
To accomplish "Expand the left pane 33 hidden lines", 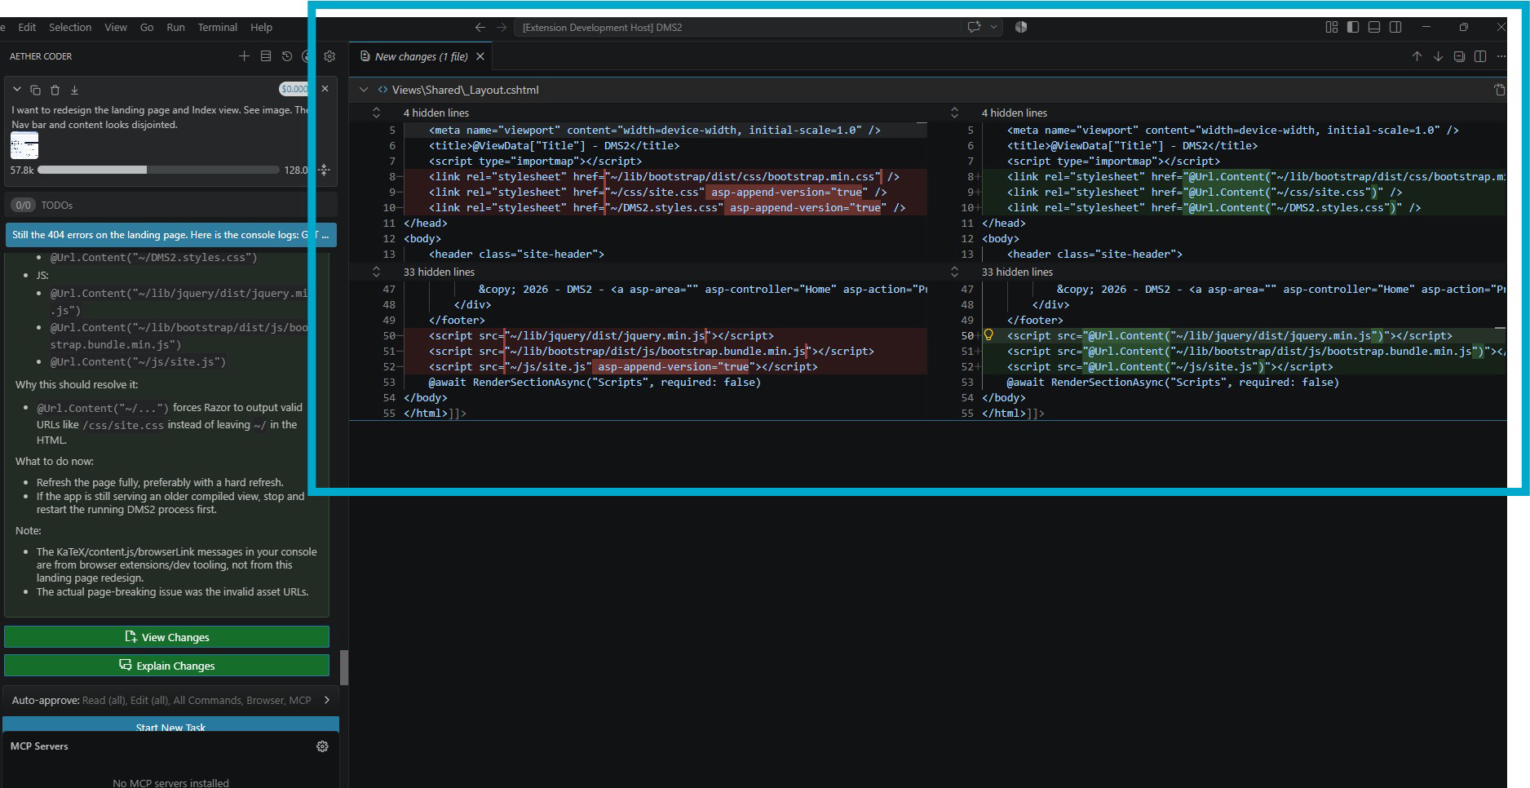I will [x=376, y=272].
